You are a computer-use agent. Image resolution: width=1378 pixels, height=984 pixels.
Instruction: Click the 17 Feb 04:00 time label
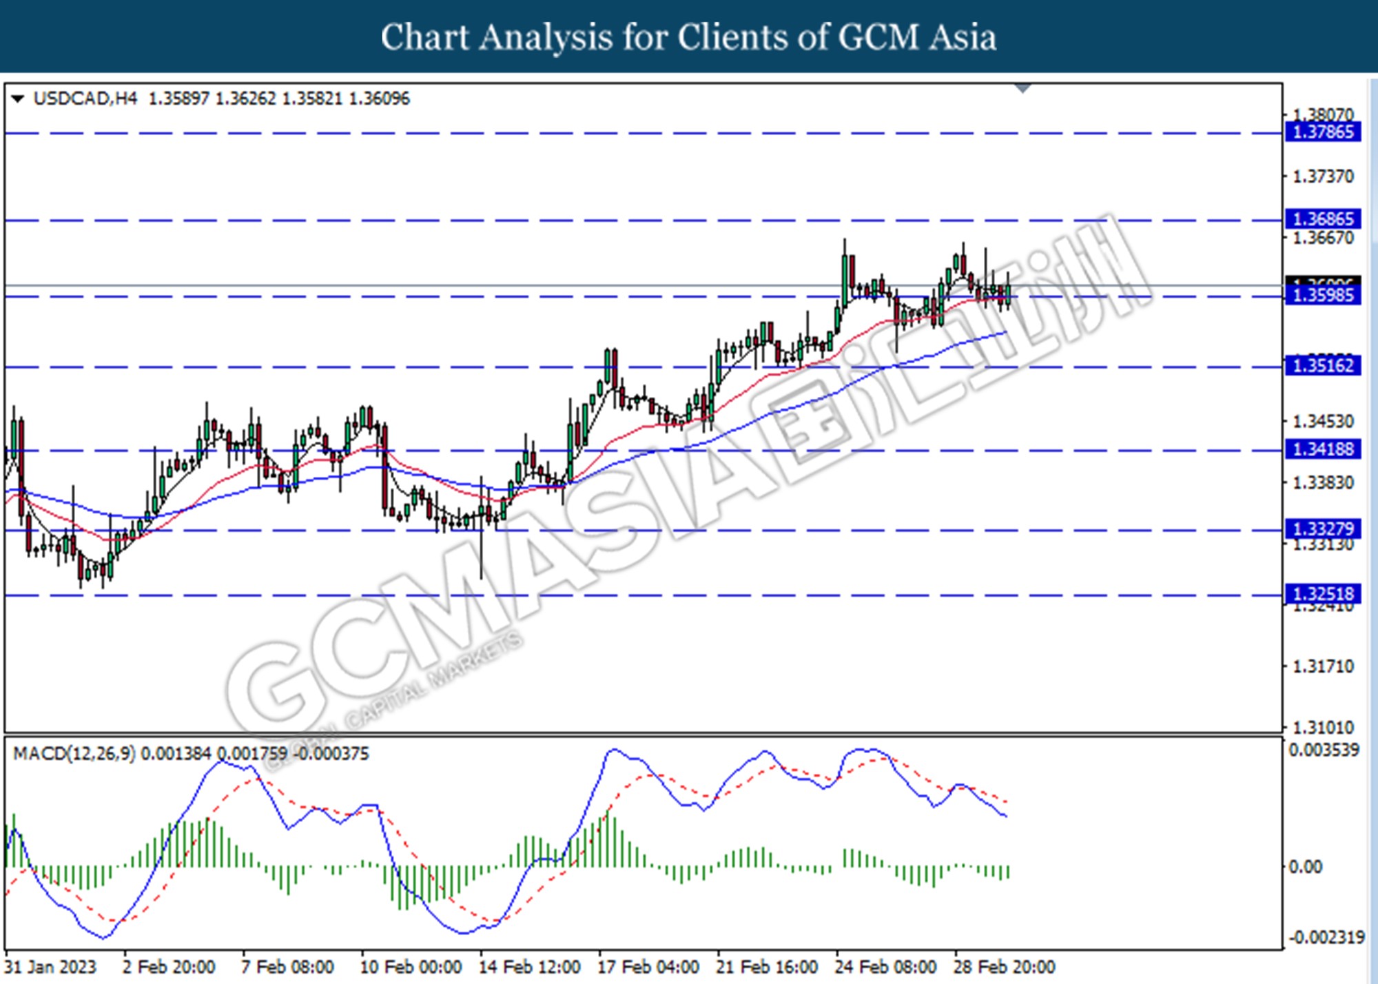tap(648, 967)
